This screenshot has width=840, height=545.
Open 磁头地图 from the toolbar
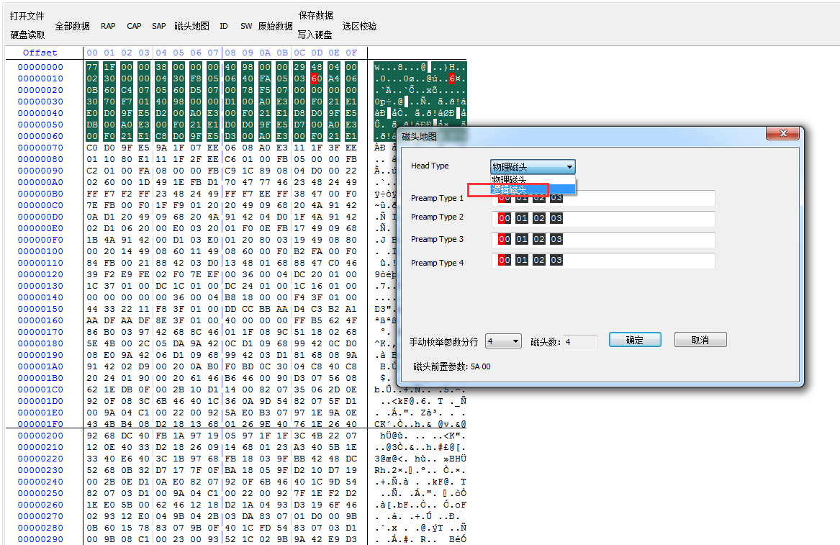point(191,26)
